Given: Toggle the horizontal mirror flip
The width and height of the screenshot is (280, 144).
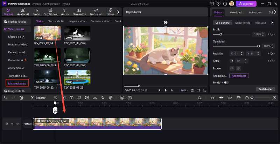Looking at the screenshot, I should 231,68.
